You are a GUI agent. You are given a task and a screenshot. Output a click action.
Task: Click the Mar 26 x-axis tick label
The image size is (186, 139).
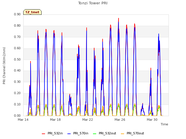click(120, 120)
